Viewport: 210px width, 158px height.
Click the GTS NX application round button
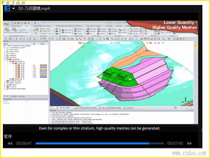(6, 24)
